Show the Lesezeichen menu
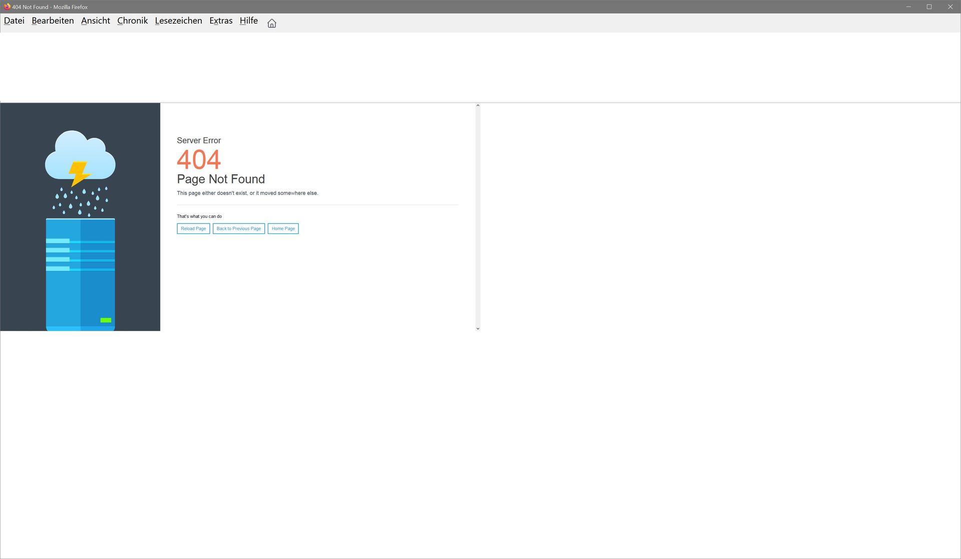 178,21
